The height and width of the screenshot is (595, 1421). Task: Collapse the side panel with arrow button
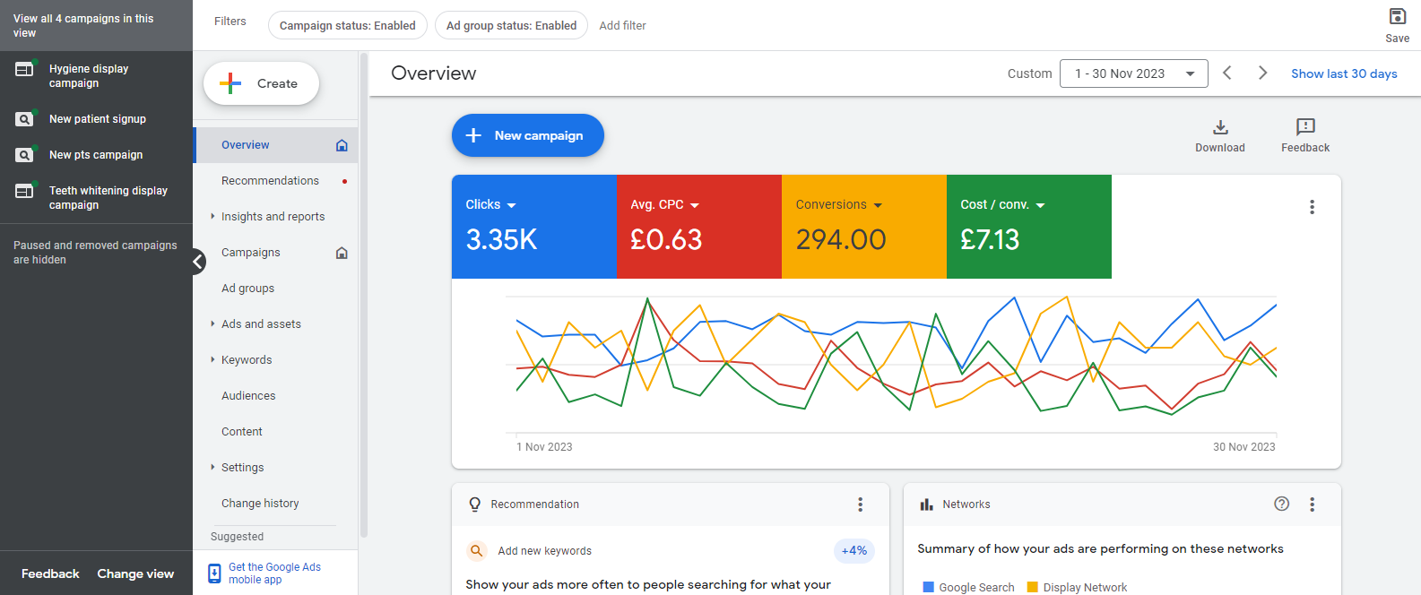click(198, 262)
